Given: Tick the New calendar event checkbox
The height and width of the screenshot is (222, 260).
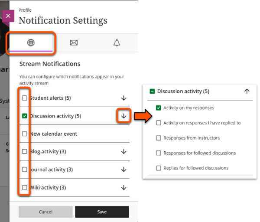Looking at the screenshot, I should (25, 134).
